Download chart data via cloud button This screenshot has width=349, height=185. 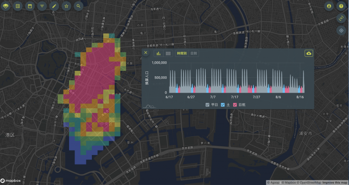[x=309, y=53]
